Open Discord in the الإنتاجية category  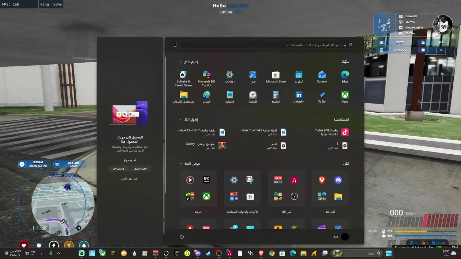(x=338, y=180)
